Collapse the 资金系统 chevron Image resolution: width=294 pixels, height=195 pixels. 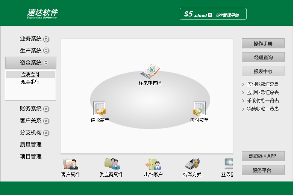pyautogui.click(x=46, y=63)
